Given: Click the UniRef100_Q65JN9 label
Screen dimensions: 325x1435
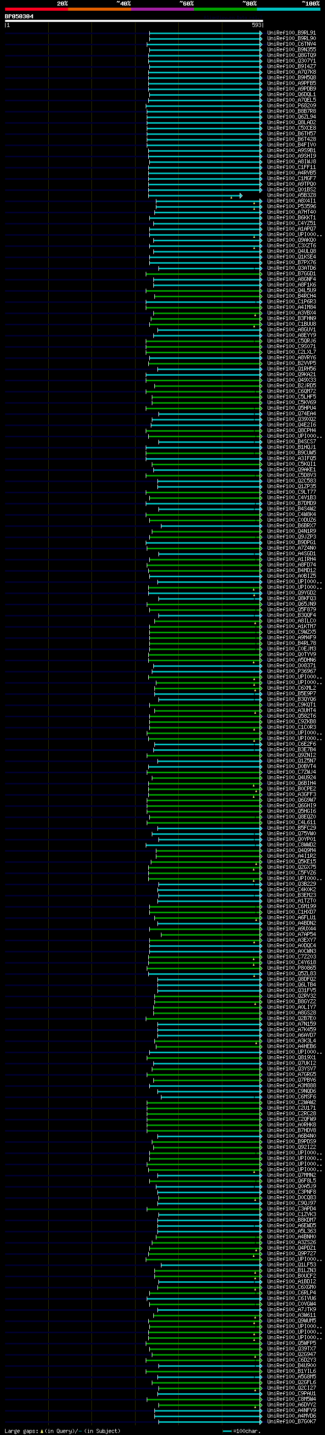Looking at the screenshot, I should click(291, 604).
